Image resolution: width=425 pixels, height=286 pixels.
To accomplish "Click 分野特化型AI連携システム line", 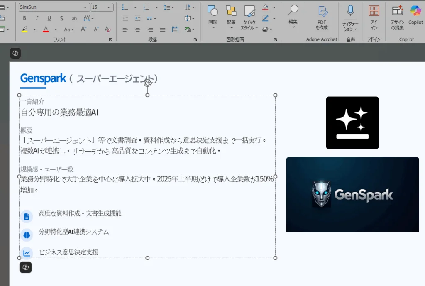I will click(74, 232).
